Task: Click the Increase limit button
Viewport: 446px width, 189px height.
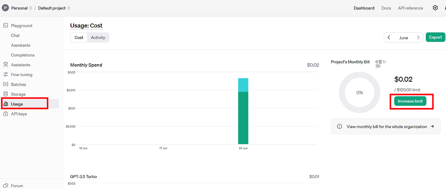Action: pyautogui.click(x=410, y=101)
